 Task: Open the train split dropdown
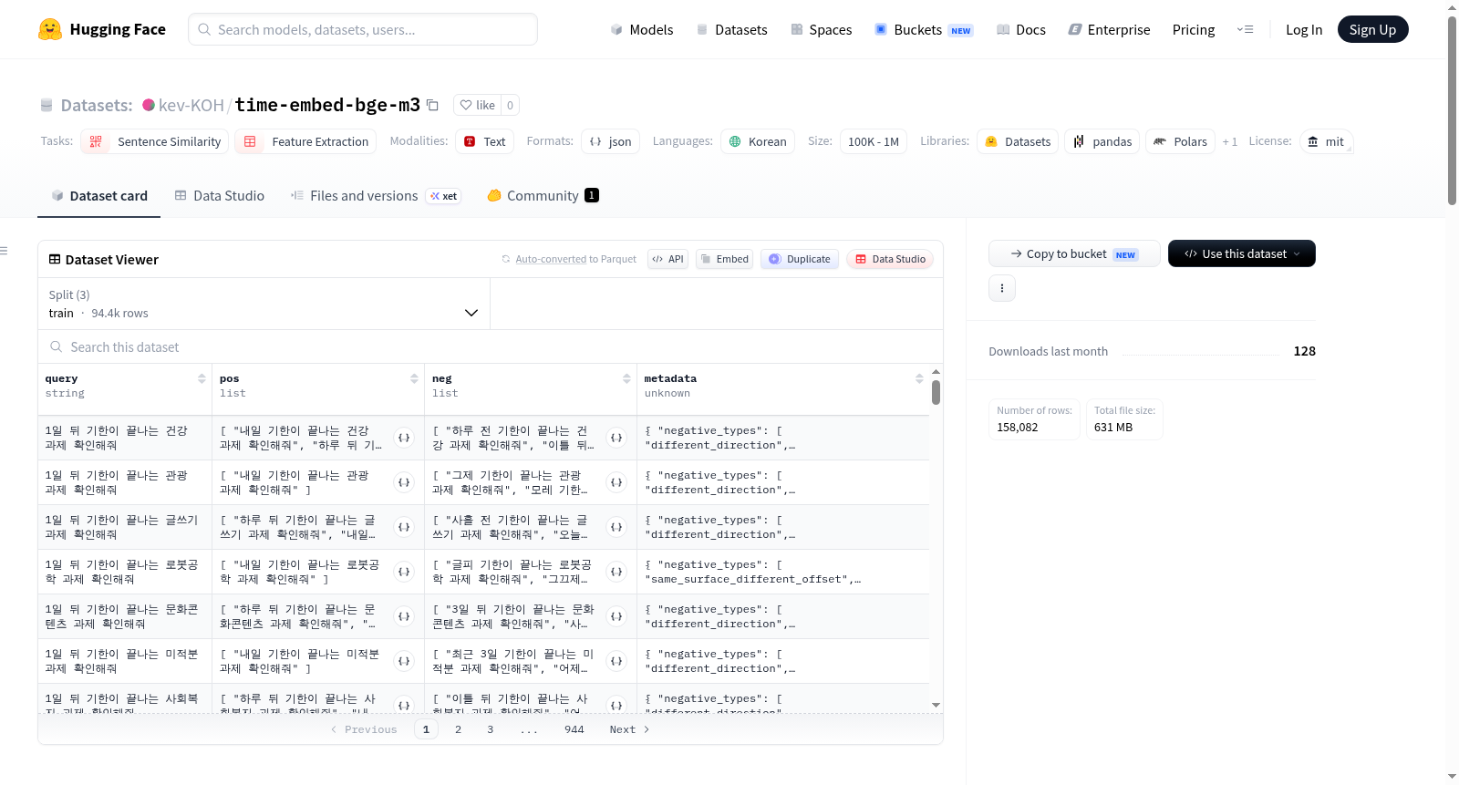(x=264, y=304)
